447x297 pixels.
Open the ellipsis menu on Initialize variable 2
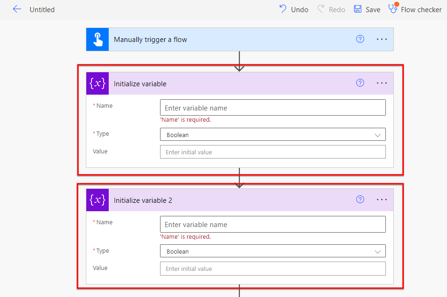pos(382,200)
